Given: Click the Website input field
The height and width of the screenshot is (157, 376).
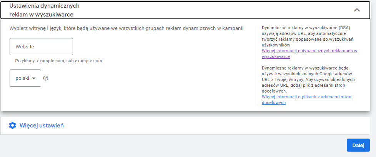Looking at the screenshot, I should [x=41, y=47].
